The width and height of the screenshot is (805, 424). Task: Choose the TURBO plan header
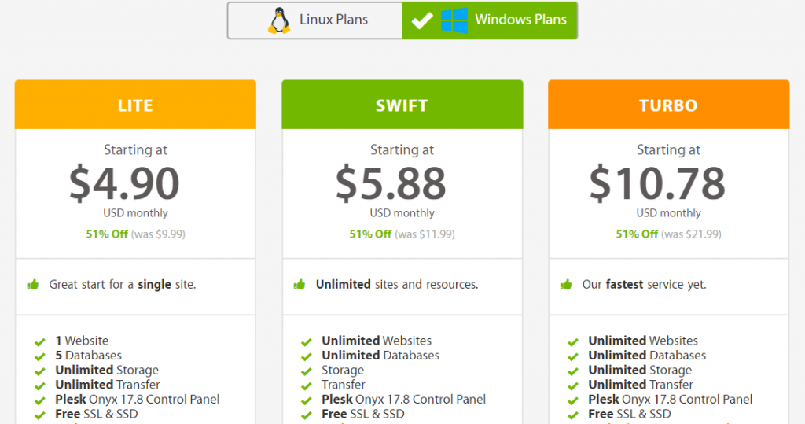pyautogui.click(x=668, y=105)
